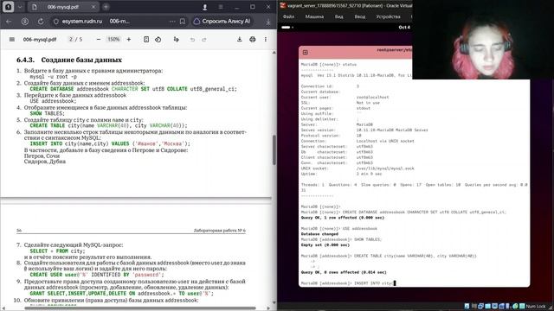Click the terminal INSERT INTO city prompt line
Image resolution: width=554 pixels, height=311 pixels.
(348, 283)
